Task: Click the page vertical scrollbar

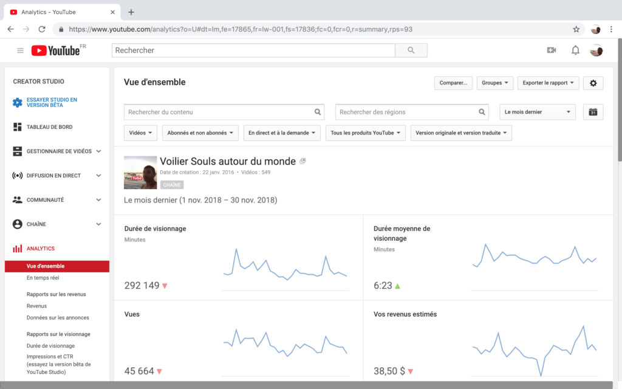Action: 619,100
